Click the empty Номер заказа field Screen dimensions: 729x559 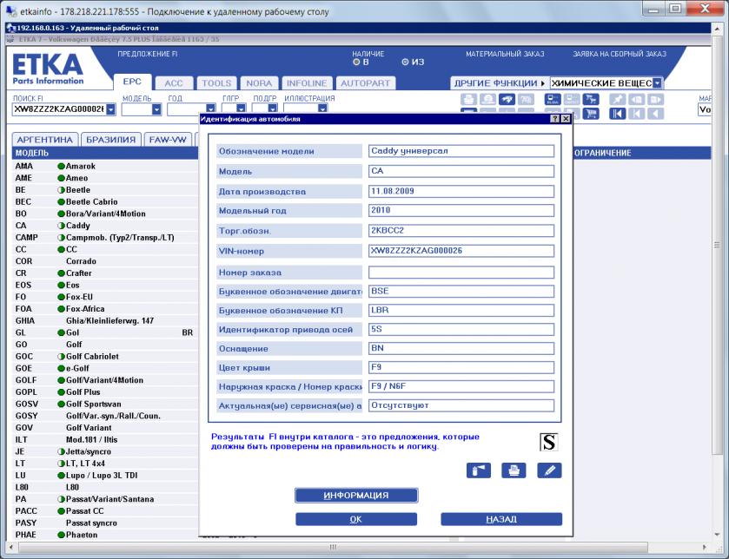(x=461, y=272)
